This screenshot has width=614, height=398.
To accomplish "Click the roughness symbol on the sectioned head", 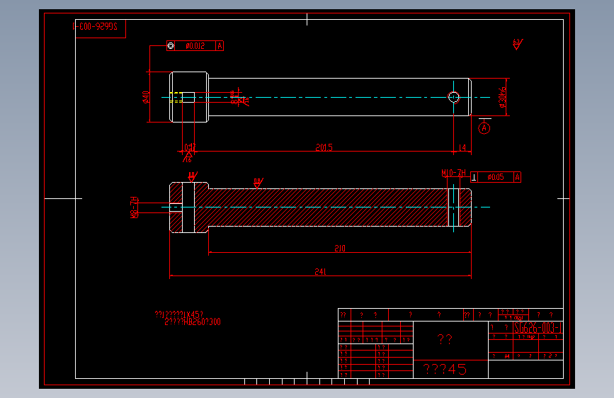I will point(192,176).
